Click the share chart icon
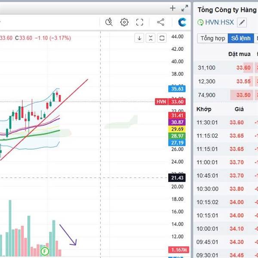Viewport: 258px width, 258px height. [x=160, y=22]
